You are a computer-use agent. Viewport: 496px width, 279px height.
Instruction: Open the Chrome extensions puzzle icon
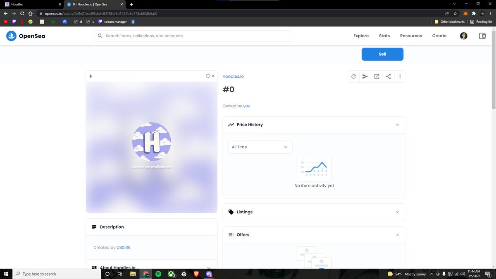coord(474,13)
